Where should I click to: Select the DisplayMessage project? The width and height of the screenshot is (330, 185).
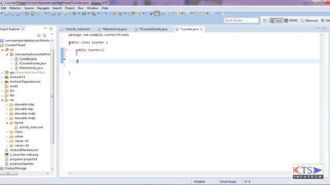point(15,168)
